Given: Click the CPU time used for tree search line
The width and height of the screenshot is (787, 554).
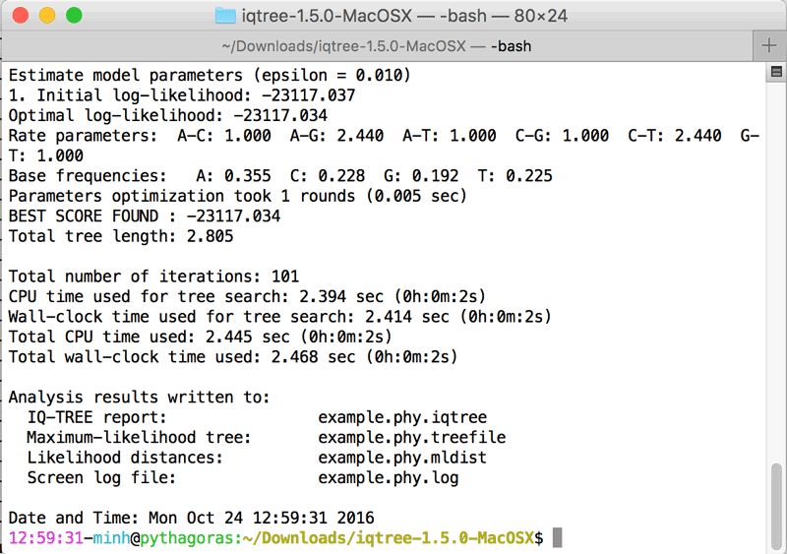Looking at the screenshot, I should pos(248,297).
